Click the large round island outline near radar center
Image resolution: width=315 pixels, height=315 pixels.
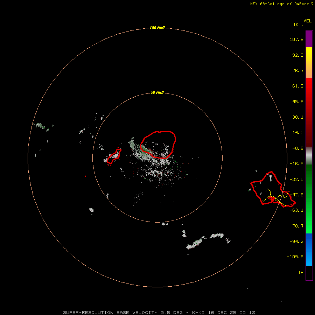[x=158, y=145]
